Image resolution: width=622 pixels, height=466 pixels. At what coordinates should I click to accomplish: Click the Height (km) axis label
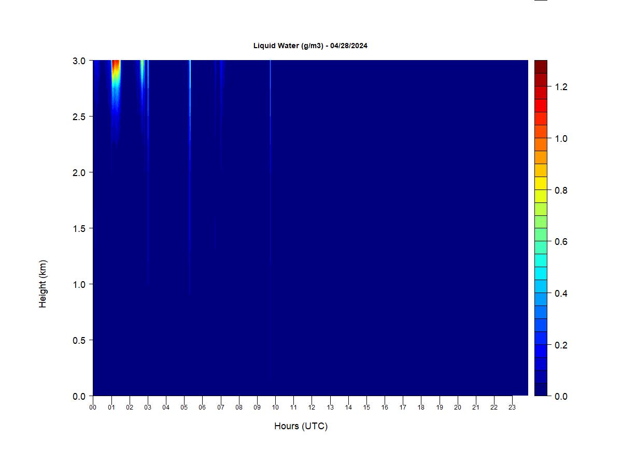pos(43,284)
